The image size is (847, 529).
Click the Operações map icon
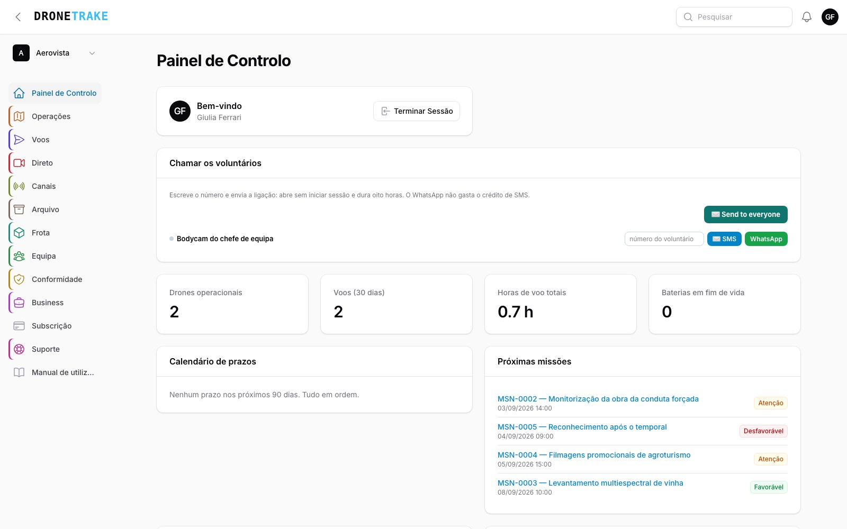click(x=19, y=116)
